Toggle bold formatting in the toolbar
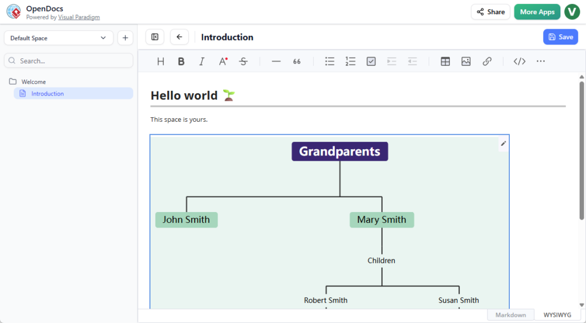 click(181, 61)
